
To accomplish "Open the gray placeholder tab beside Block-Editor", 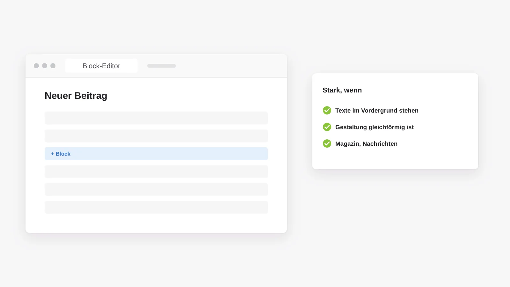I will 162,66.
